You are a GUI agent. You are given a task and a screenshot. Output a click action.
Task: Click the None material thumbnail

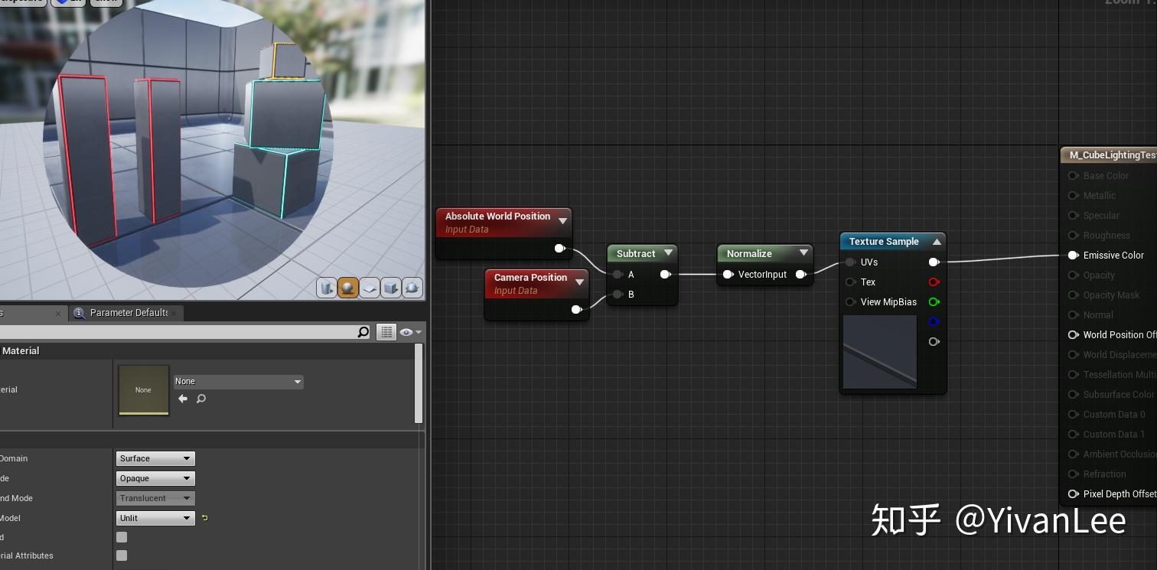tap(143, 390)
